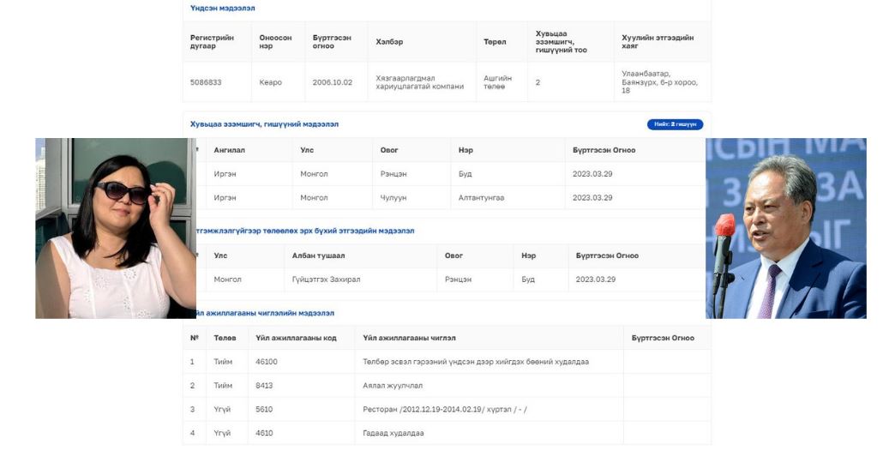Click surname 'Рэнцэн' in the Гүйцэтгэх Захирал row
Screen dimensions: 895x451
(459, 280)
